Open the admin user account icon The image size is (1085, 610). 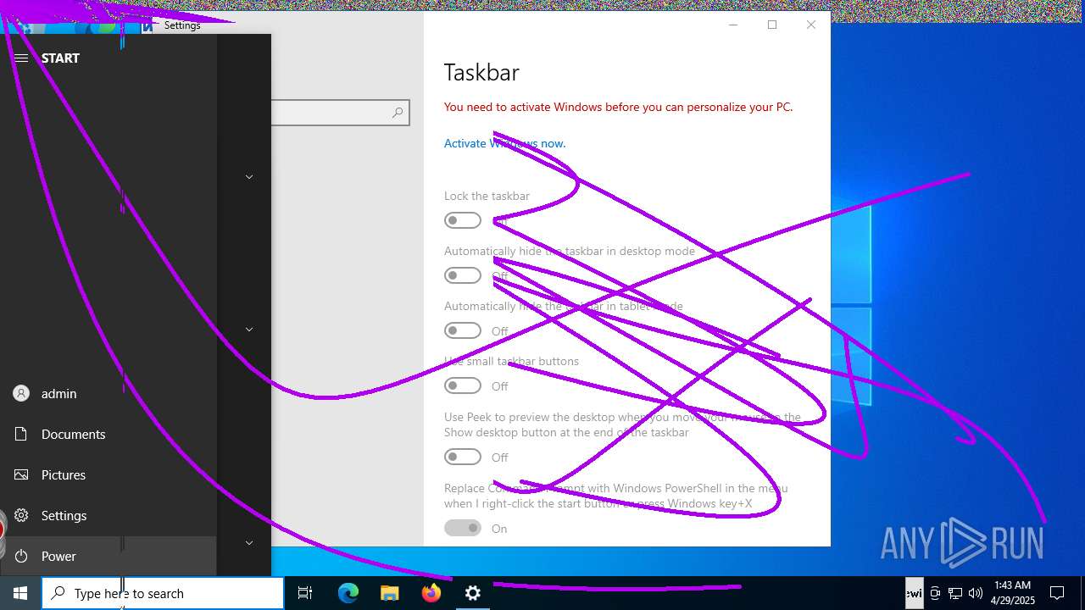(x=21, y=393)
